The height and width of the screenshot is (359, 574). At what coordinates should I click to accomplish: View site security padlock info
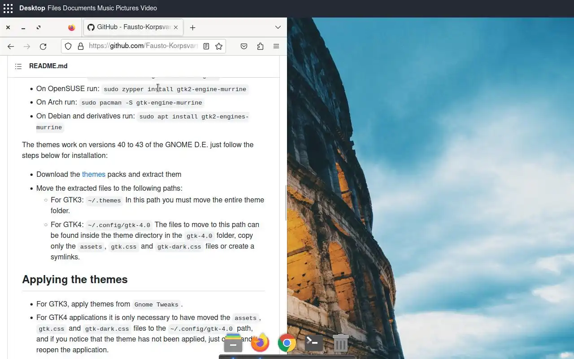coord(81,46)
